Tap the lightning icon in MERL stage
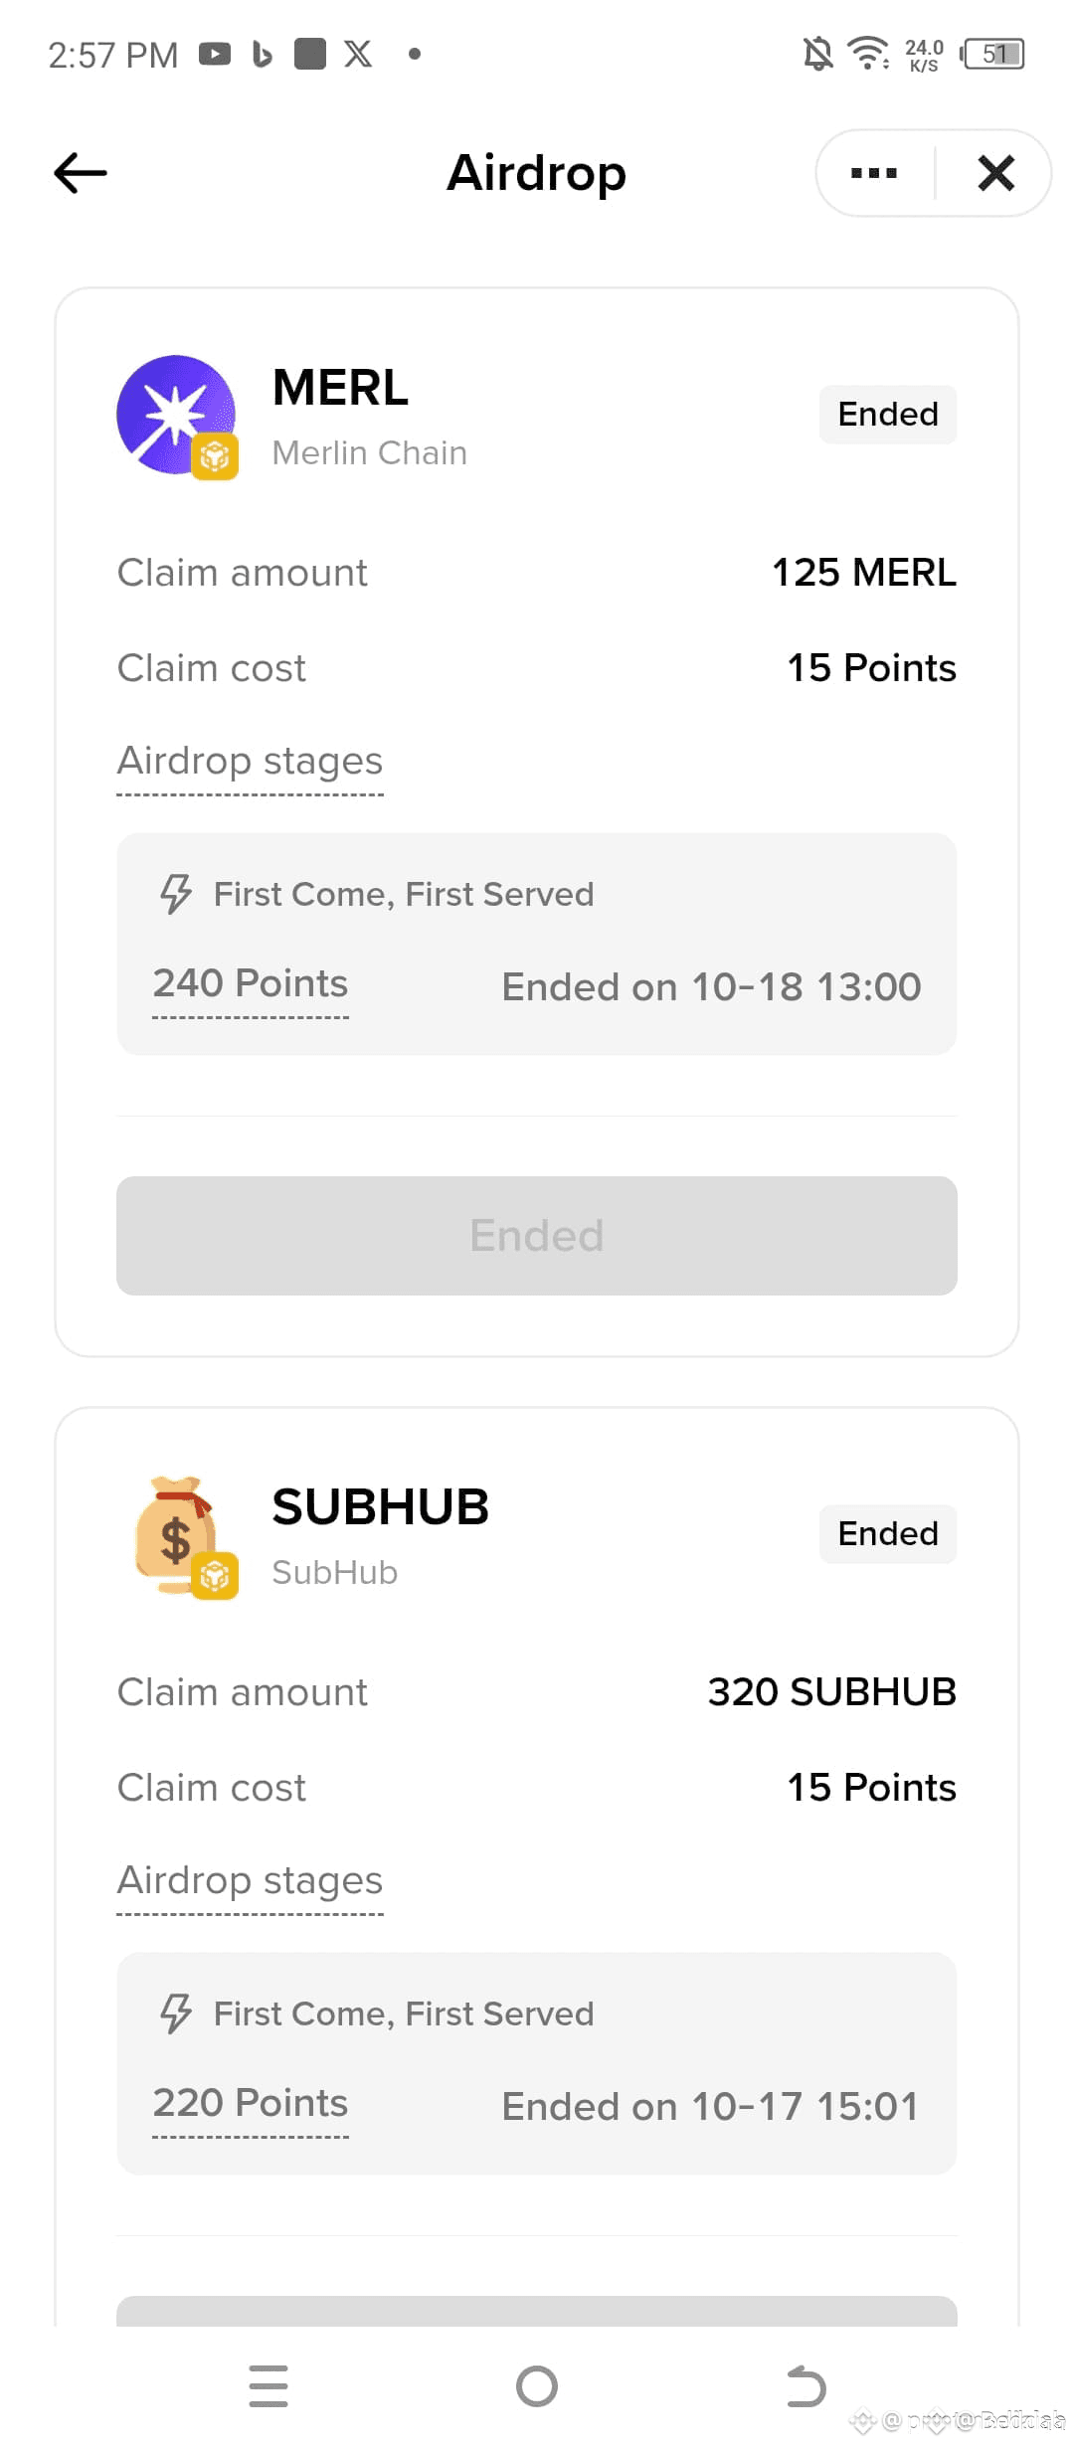Screen dimensions: 1074x2446 click(176, 894)
